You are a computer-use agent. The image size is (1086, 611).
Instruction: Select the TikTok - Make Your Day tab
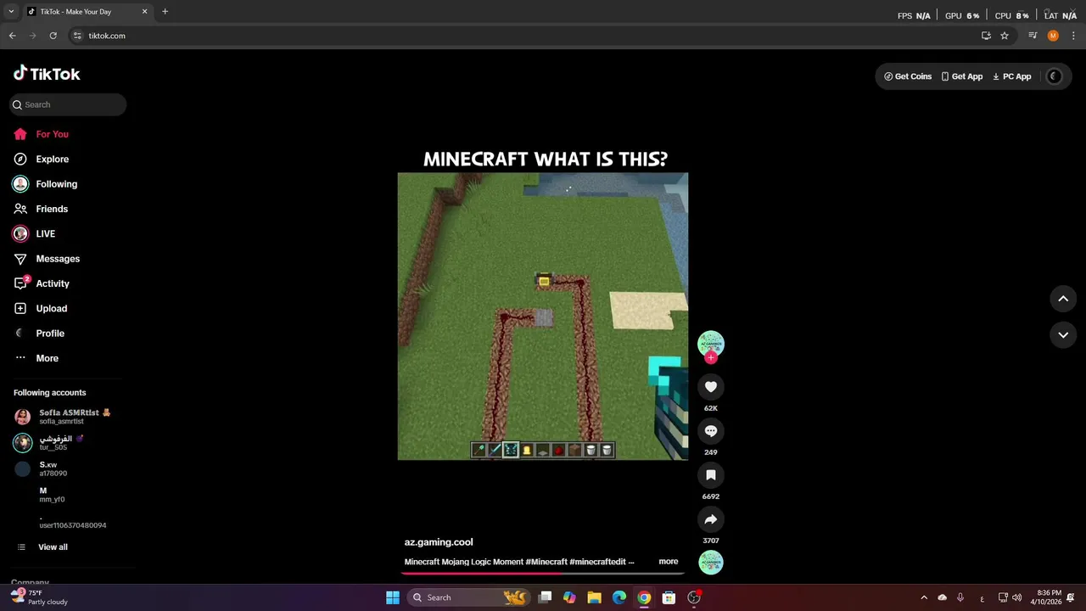pos(87,12)
